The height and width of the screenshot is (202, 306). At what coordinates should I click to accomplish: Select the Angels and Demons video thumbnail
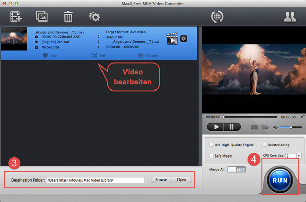tap(14, 38)
